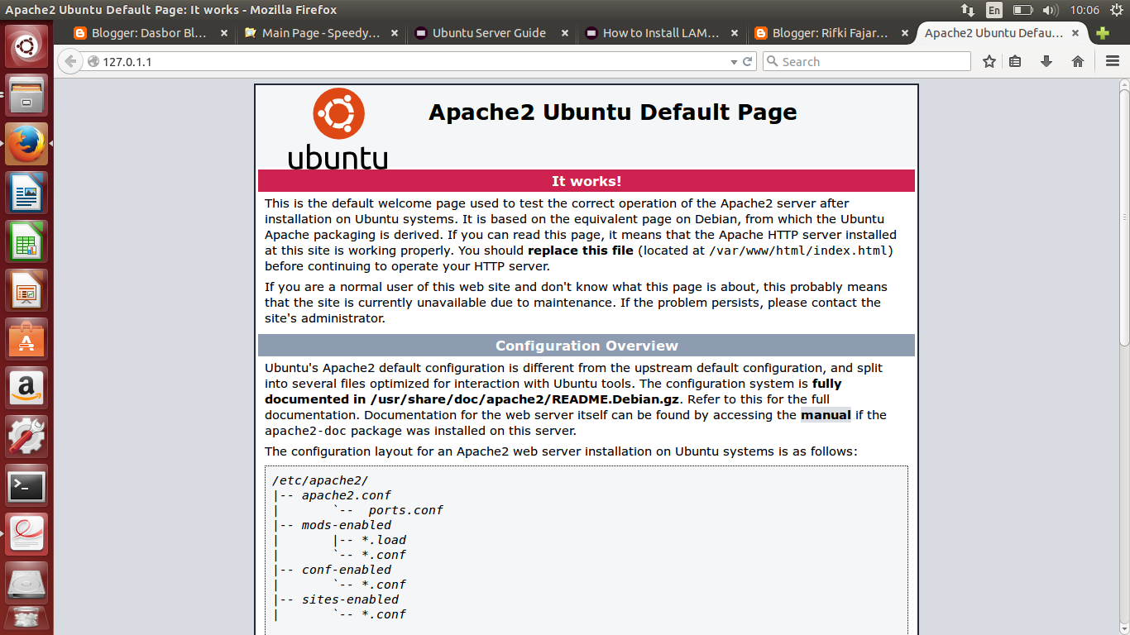Open System Settings from the launcher
1130x635 pixels.
(27, 437)
